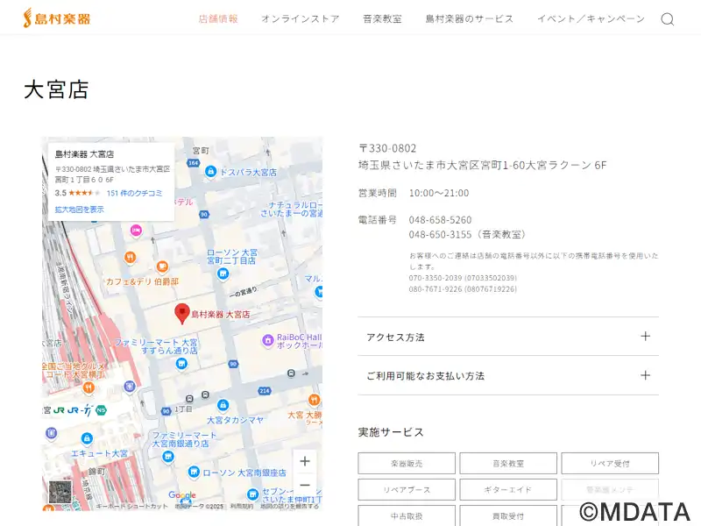Open the イベント/キャンペーン menu item

click(591, 18)
